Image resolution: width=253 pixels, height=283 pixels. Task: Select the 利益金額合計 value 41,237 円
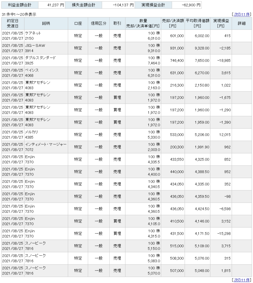tap(56, 5)
